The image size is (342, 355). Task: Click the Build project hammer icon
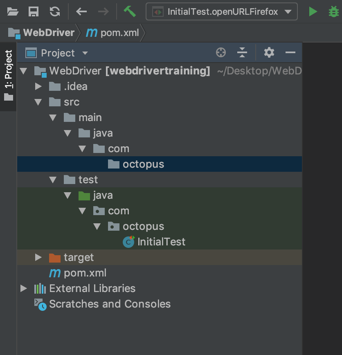[130, 11]
